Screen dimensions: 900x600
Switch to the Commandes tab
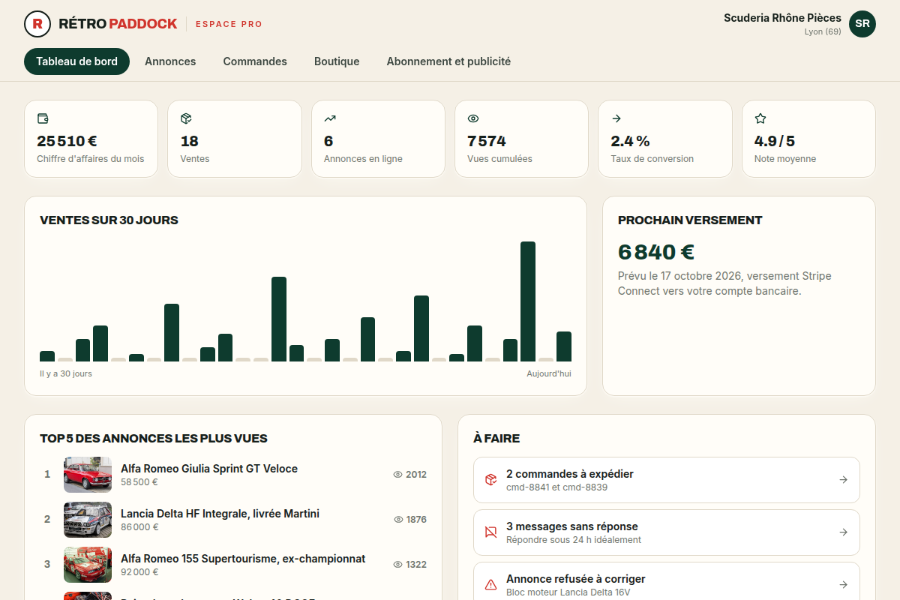tap(255, 61)
